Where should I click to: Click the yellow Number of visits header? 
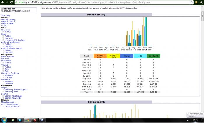point(113,56)
